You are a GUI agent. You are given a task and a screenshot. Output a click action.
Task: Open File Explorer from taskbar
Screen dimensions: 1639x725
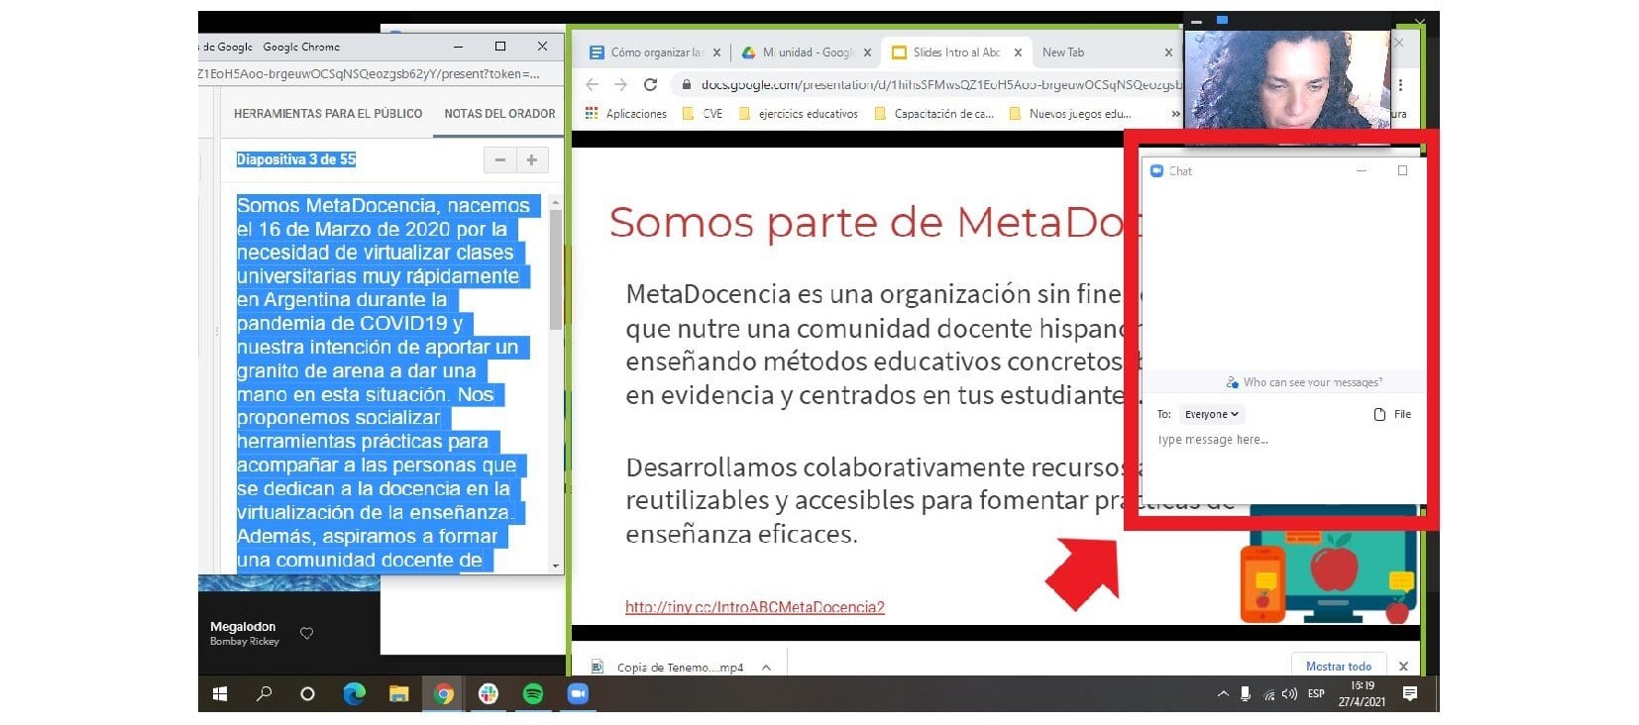pos(398,694)
